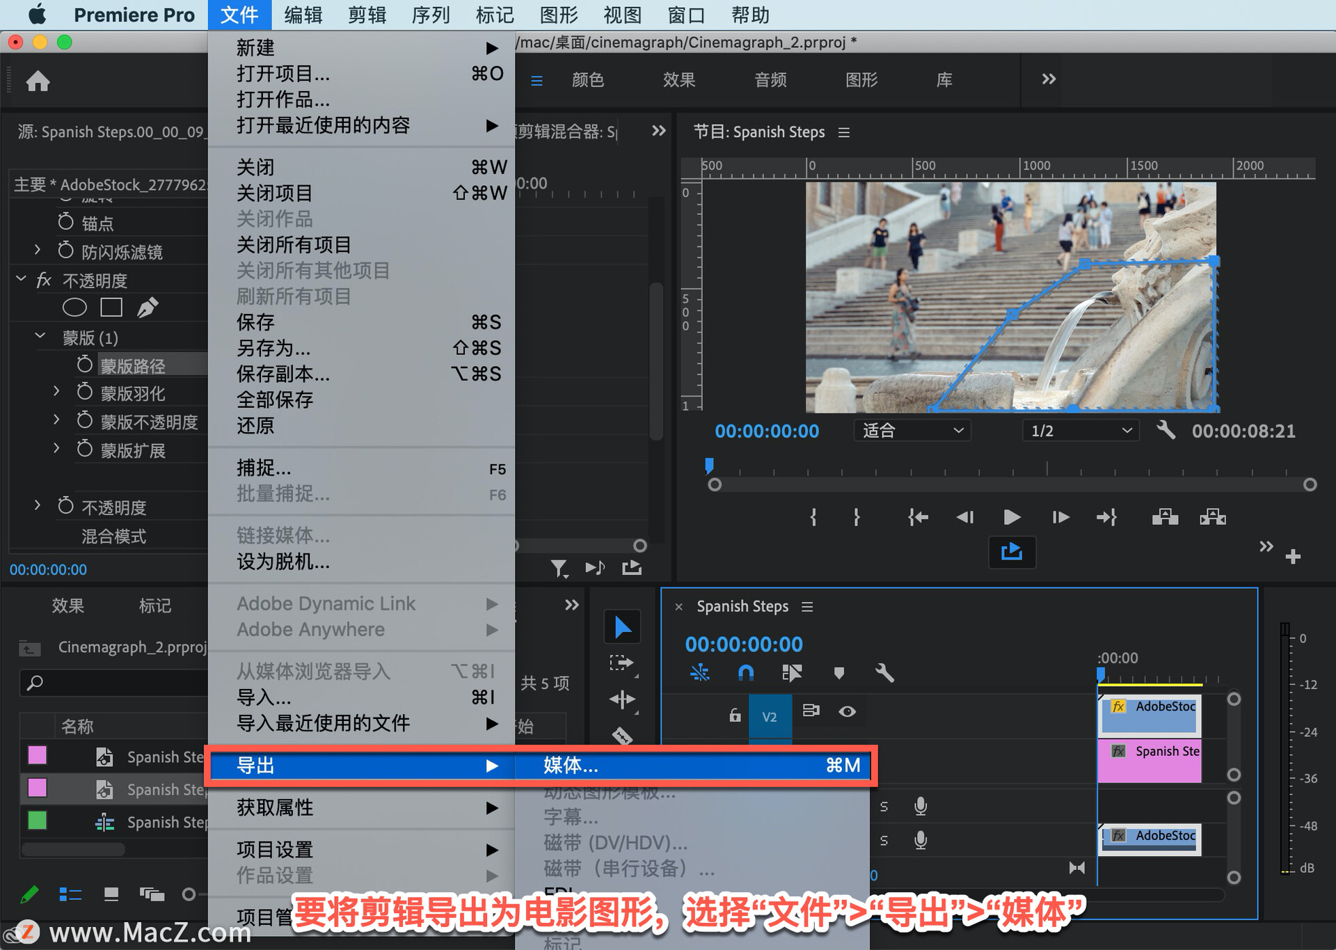
Task: Choose 媒体... from export submenu
Action: tap(692, 766)
